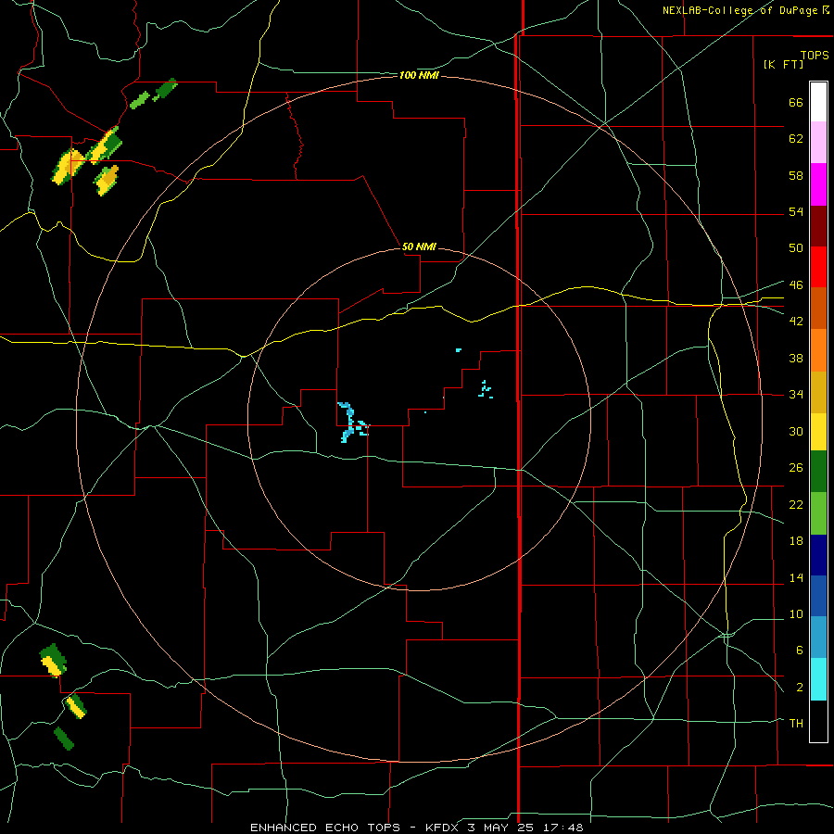This screenshot has width=834, height=834.
Task: Click the 'ENHANCED ECHO TOPS - KFDX' caption
Action: pos(357,828)
